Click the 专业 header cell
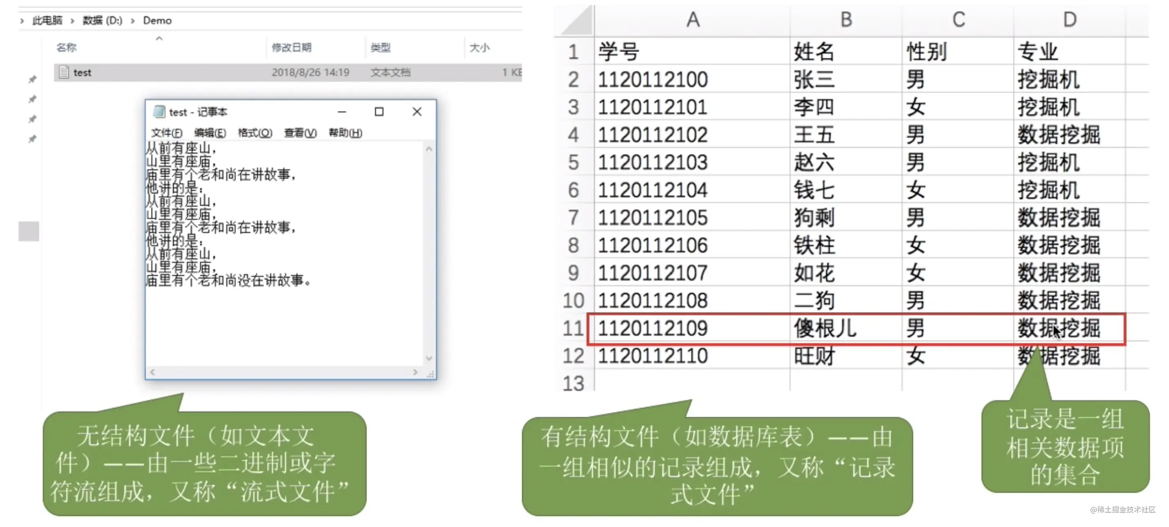 click(x=1070, y=52)
